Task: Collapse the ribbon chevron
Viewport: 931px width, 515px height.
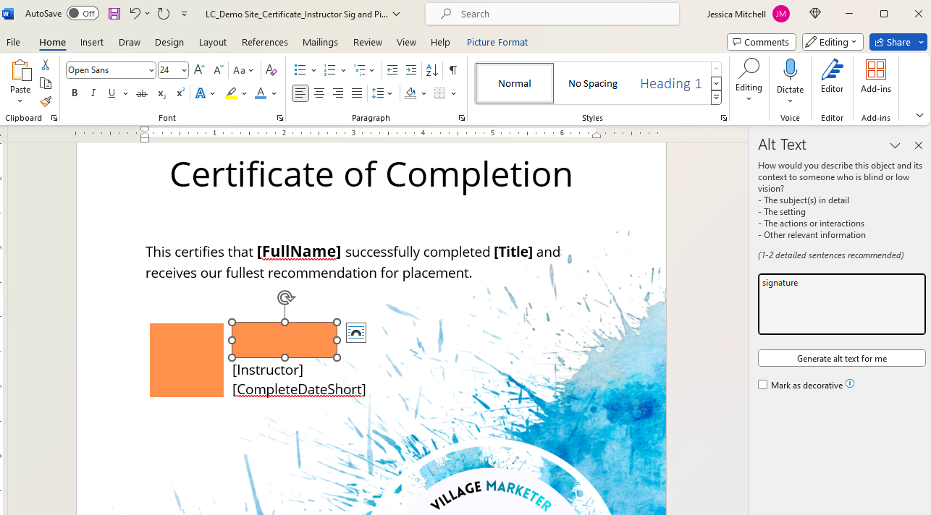Action: click(919, 116)
